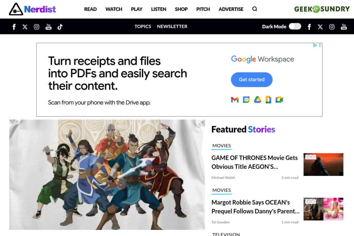The image size is (354, 236).
Task: Click the ad headline about receipts and PDFs
Action: coord(118,73)
